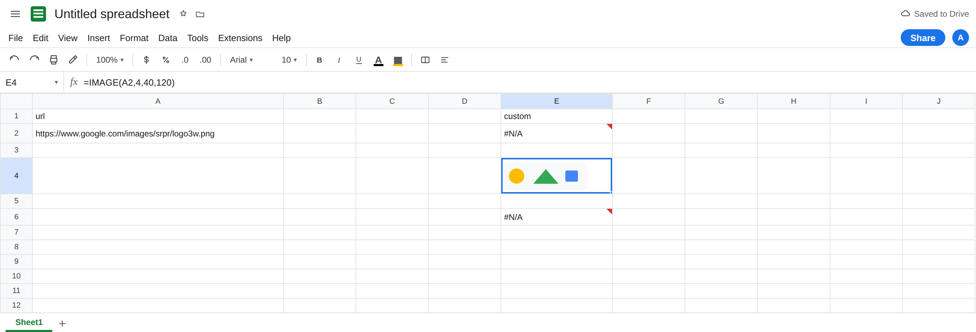Click the cloud Saved to Drive icon

coord(905,14)
